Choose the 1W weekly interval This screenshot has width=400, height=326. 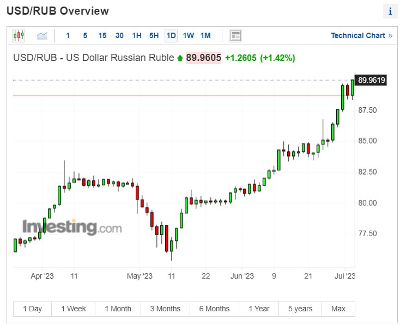pos(188,36)
